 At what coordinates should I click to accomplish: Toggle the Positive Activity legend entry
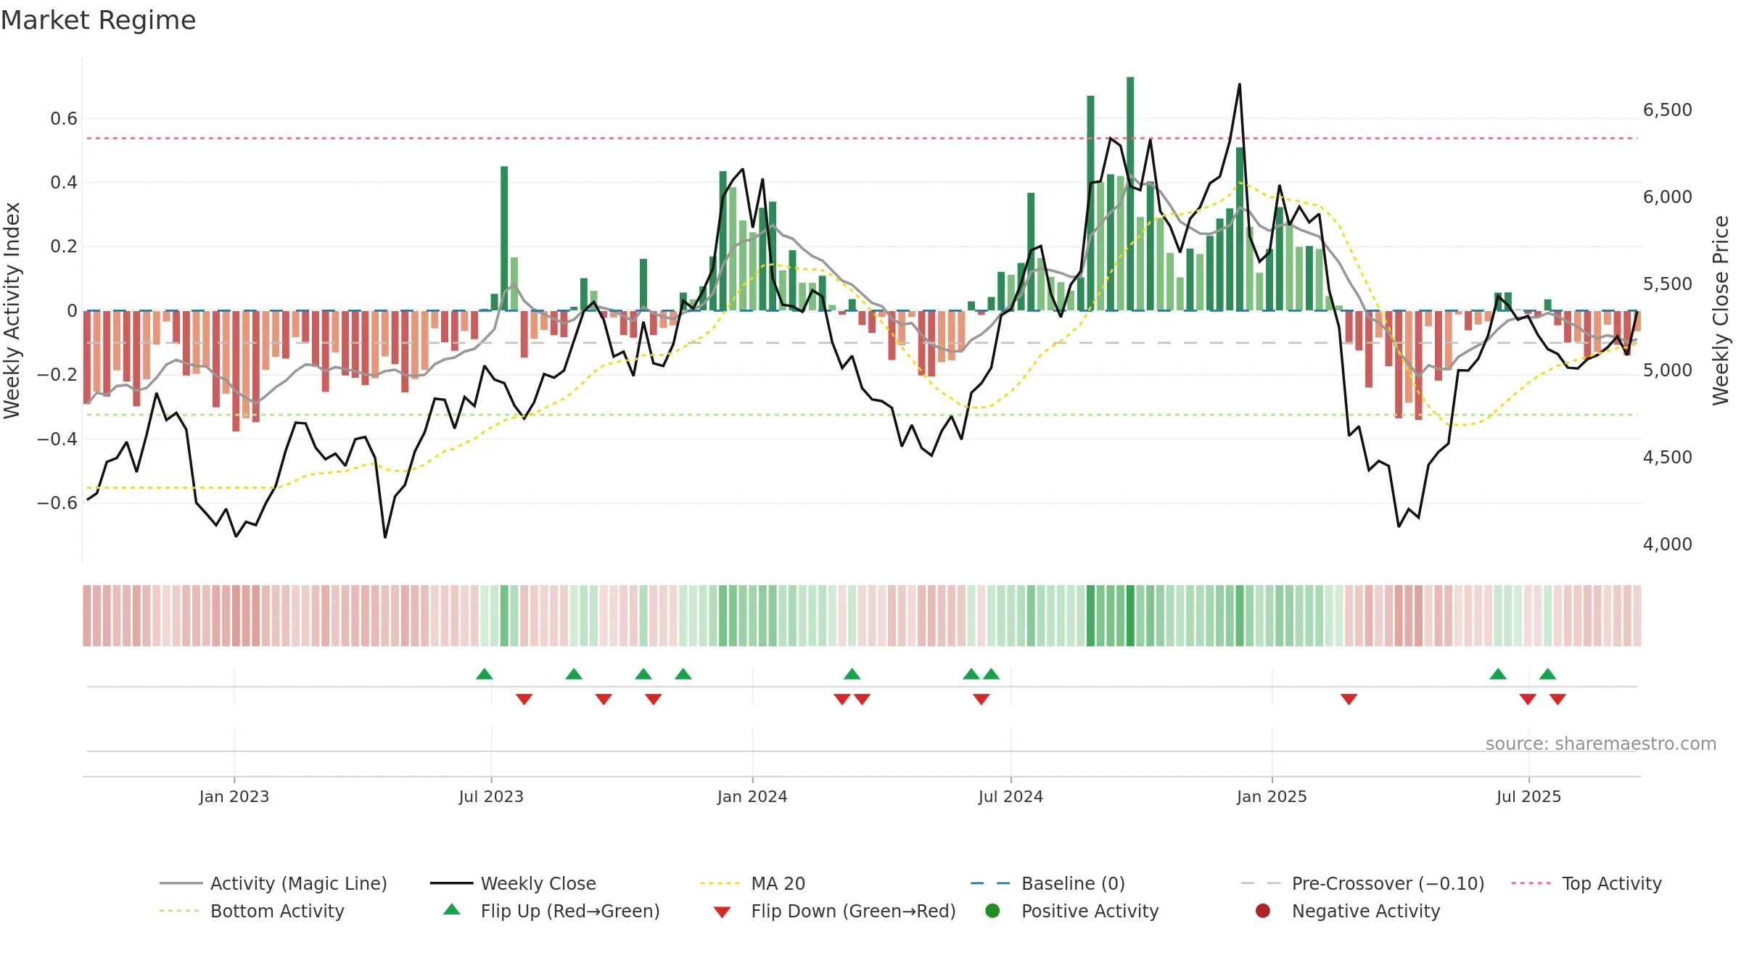click(1072, 911)
